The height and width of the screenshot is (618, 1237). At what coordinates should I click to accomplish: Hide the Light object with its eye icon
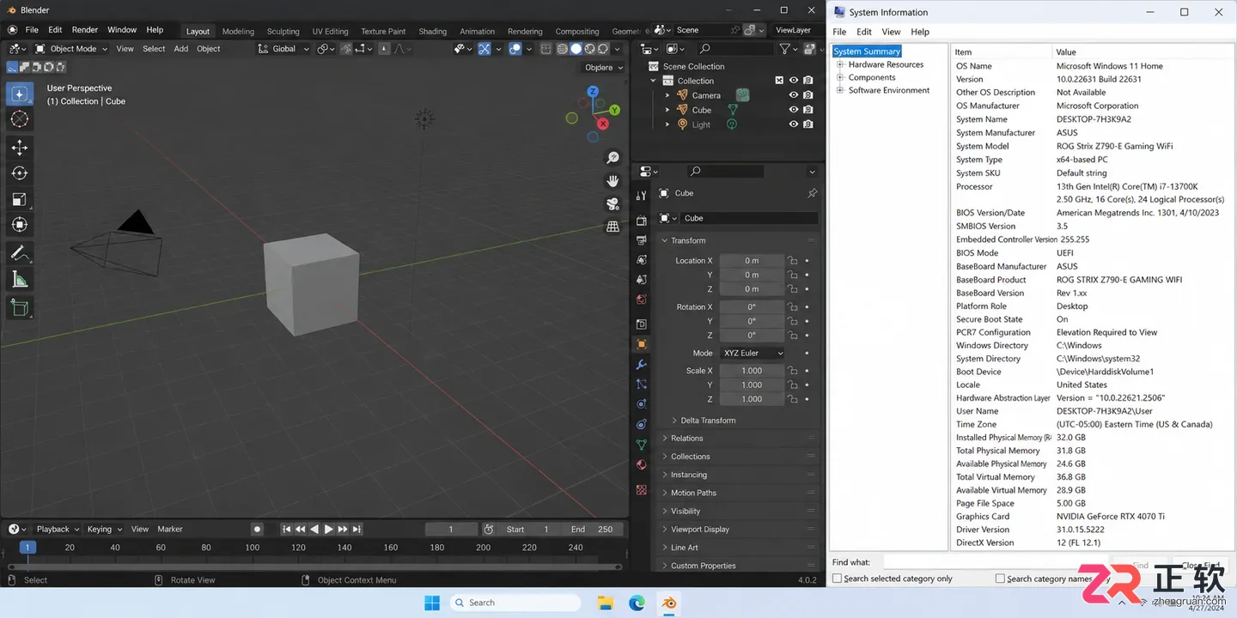tap(794, 124)
